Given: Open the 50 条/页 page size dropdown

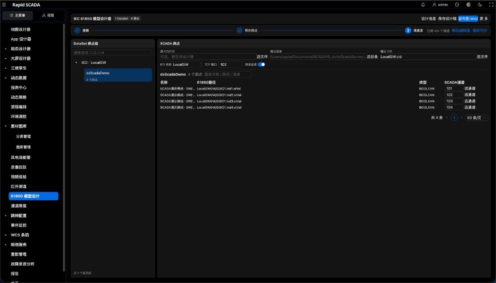Looking at the screenshot, I should pyautogui.click(x=477, y=118).
